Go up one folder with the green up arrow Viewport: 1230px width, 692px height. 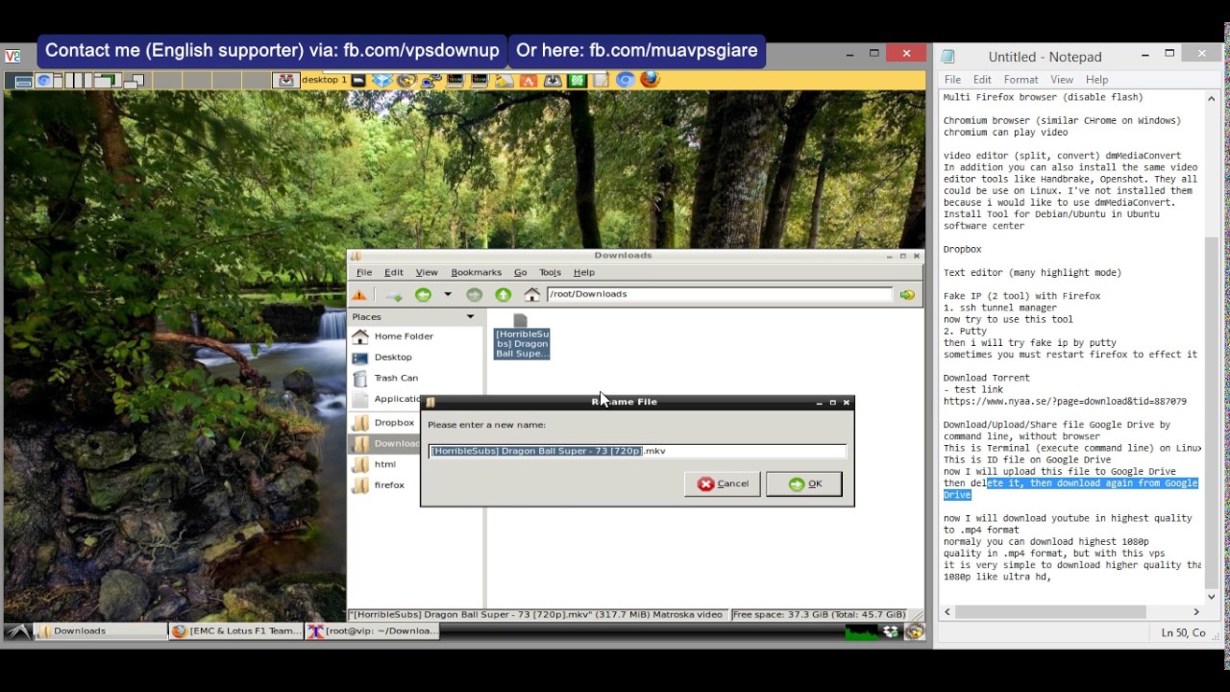click(503, 294)
